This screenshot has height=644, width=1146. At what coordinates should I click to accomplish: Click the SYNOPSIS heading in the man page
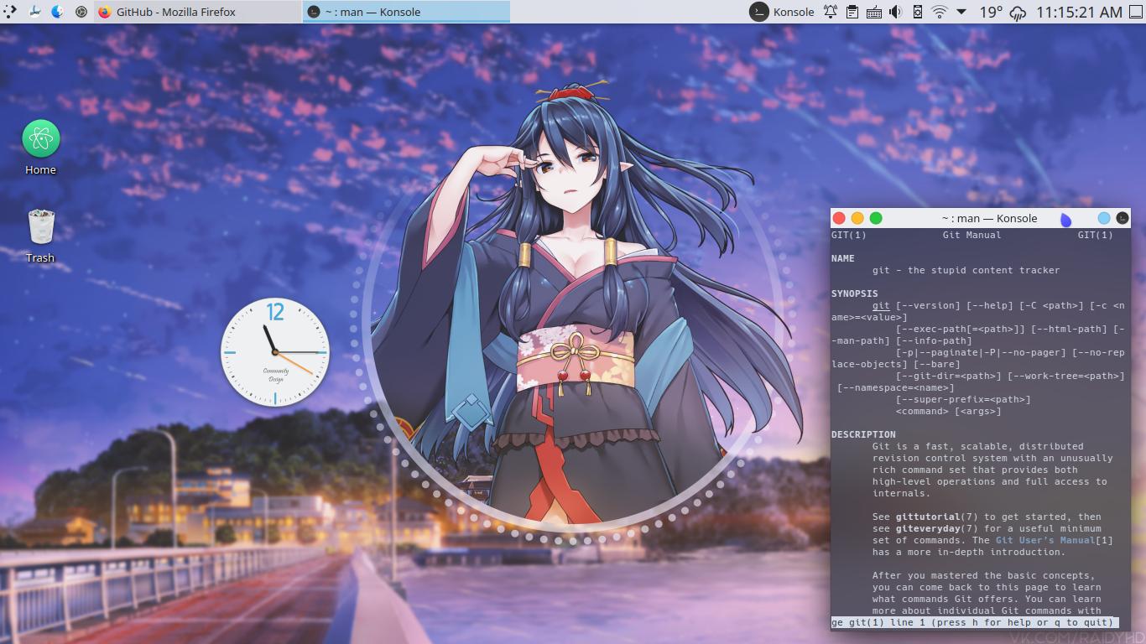(x=855, y=293)
